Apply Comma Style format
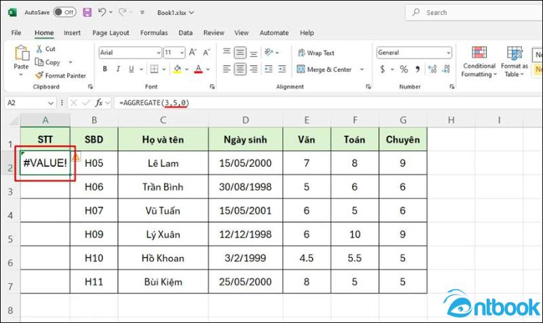The width and height of the screenshot is (543, 323). pyautogui.click(x=417, y=69)
